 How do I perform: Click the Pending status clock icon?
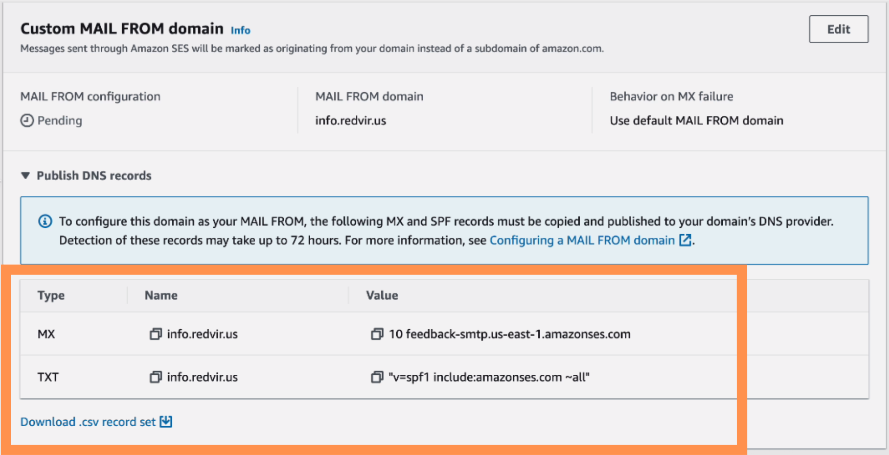pos(26,120)
